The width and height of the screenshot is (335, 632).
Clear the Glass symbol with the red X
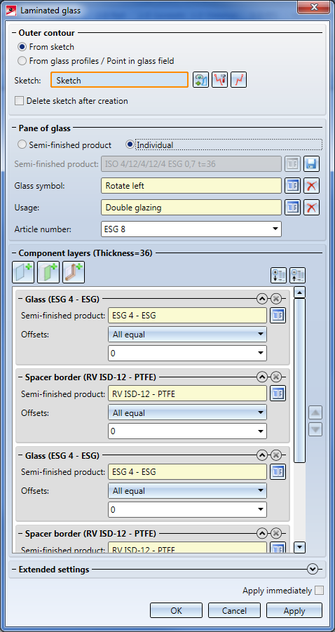(x=311, y=186)
